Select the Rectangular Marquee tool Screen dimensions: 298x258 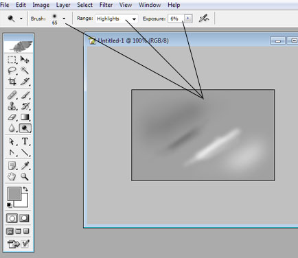point(12,60)
